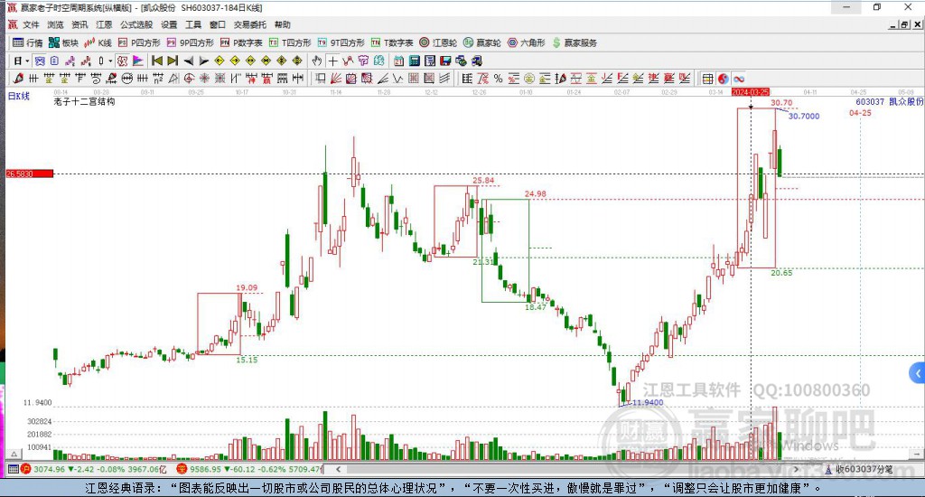Screen dimensions: 925x497
Task: Open the calculator icon
Action: (x=414, y=61)
